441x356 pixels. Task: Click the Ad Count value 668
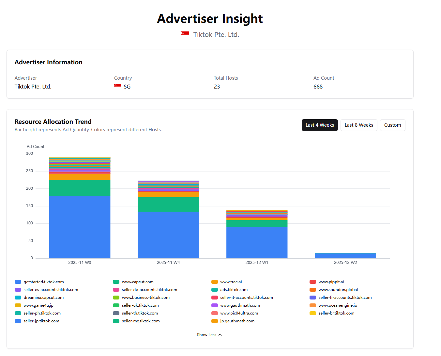pos(318,87)
